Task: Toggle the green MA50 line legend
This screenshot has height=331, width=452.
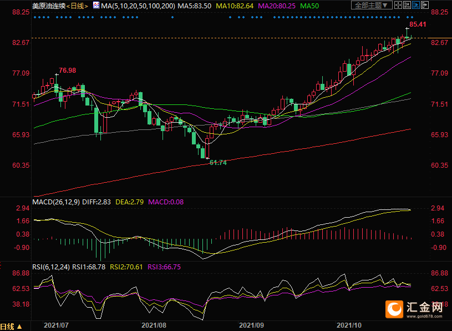Action: pos(309,6)
